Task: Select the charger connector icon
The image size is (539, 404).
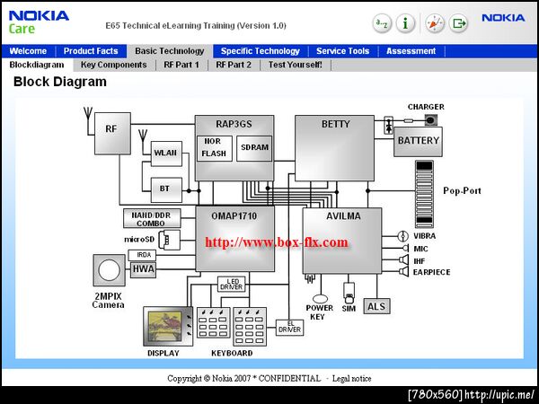Action: 431,120
